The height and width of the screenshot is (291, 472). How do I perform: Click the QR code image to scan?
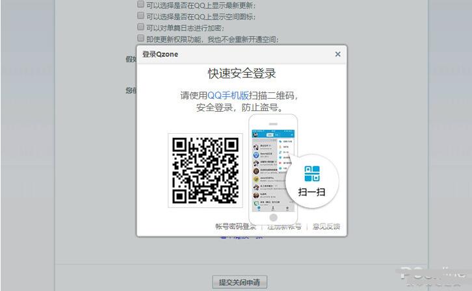point(205,170)
